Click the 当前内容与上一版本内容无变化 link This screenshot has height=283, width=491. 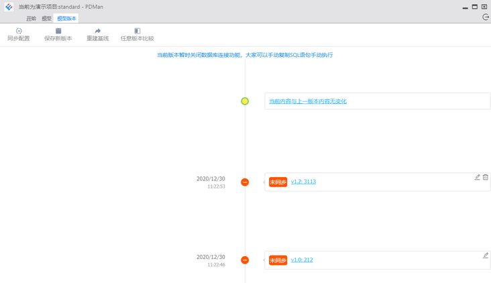tap(308, 101)
